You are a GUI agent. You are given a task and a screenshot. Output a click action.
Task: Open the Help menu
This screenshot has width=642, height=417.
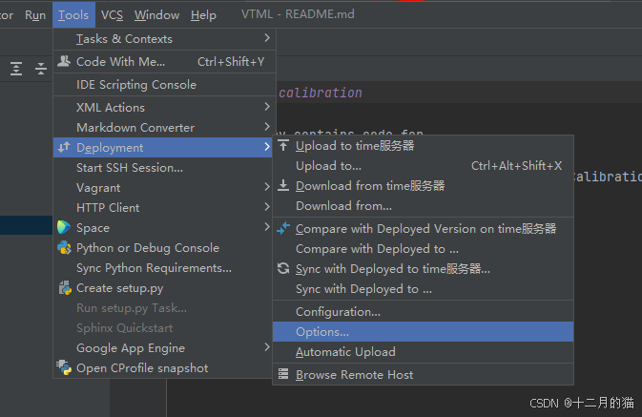(203, 15)
